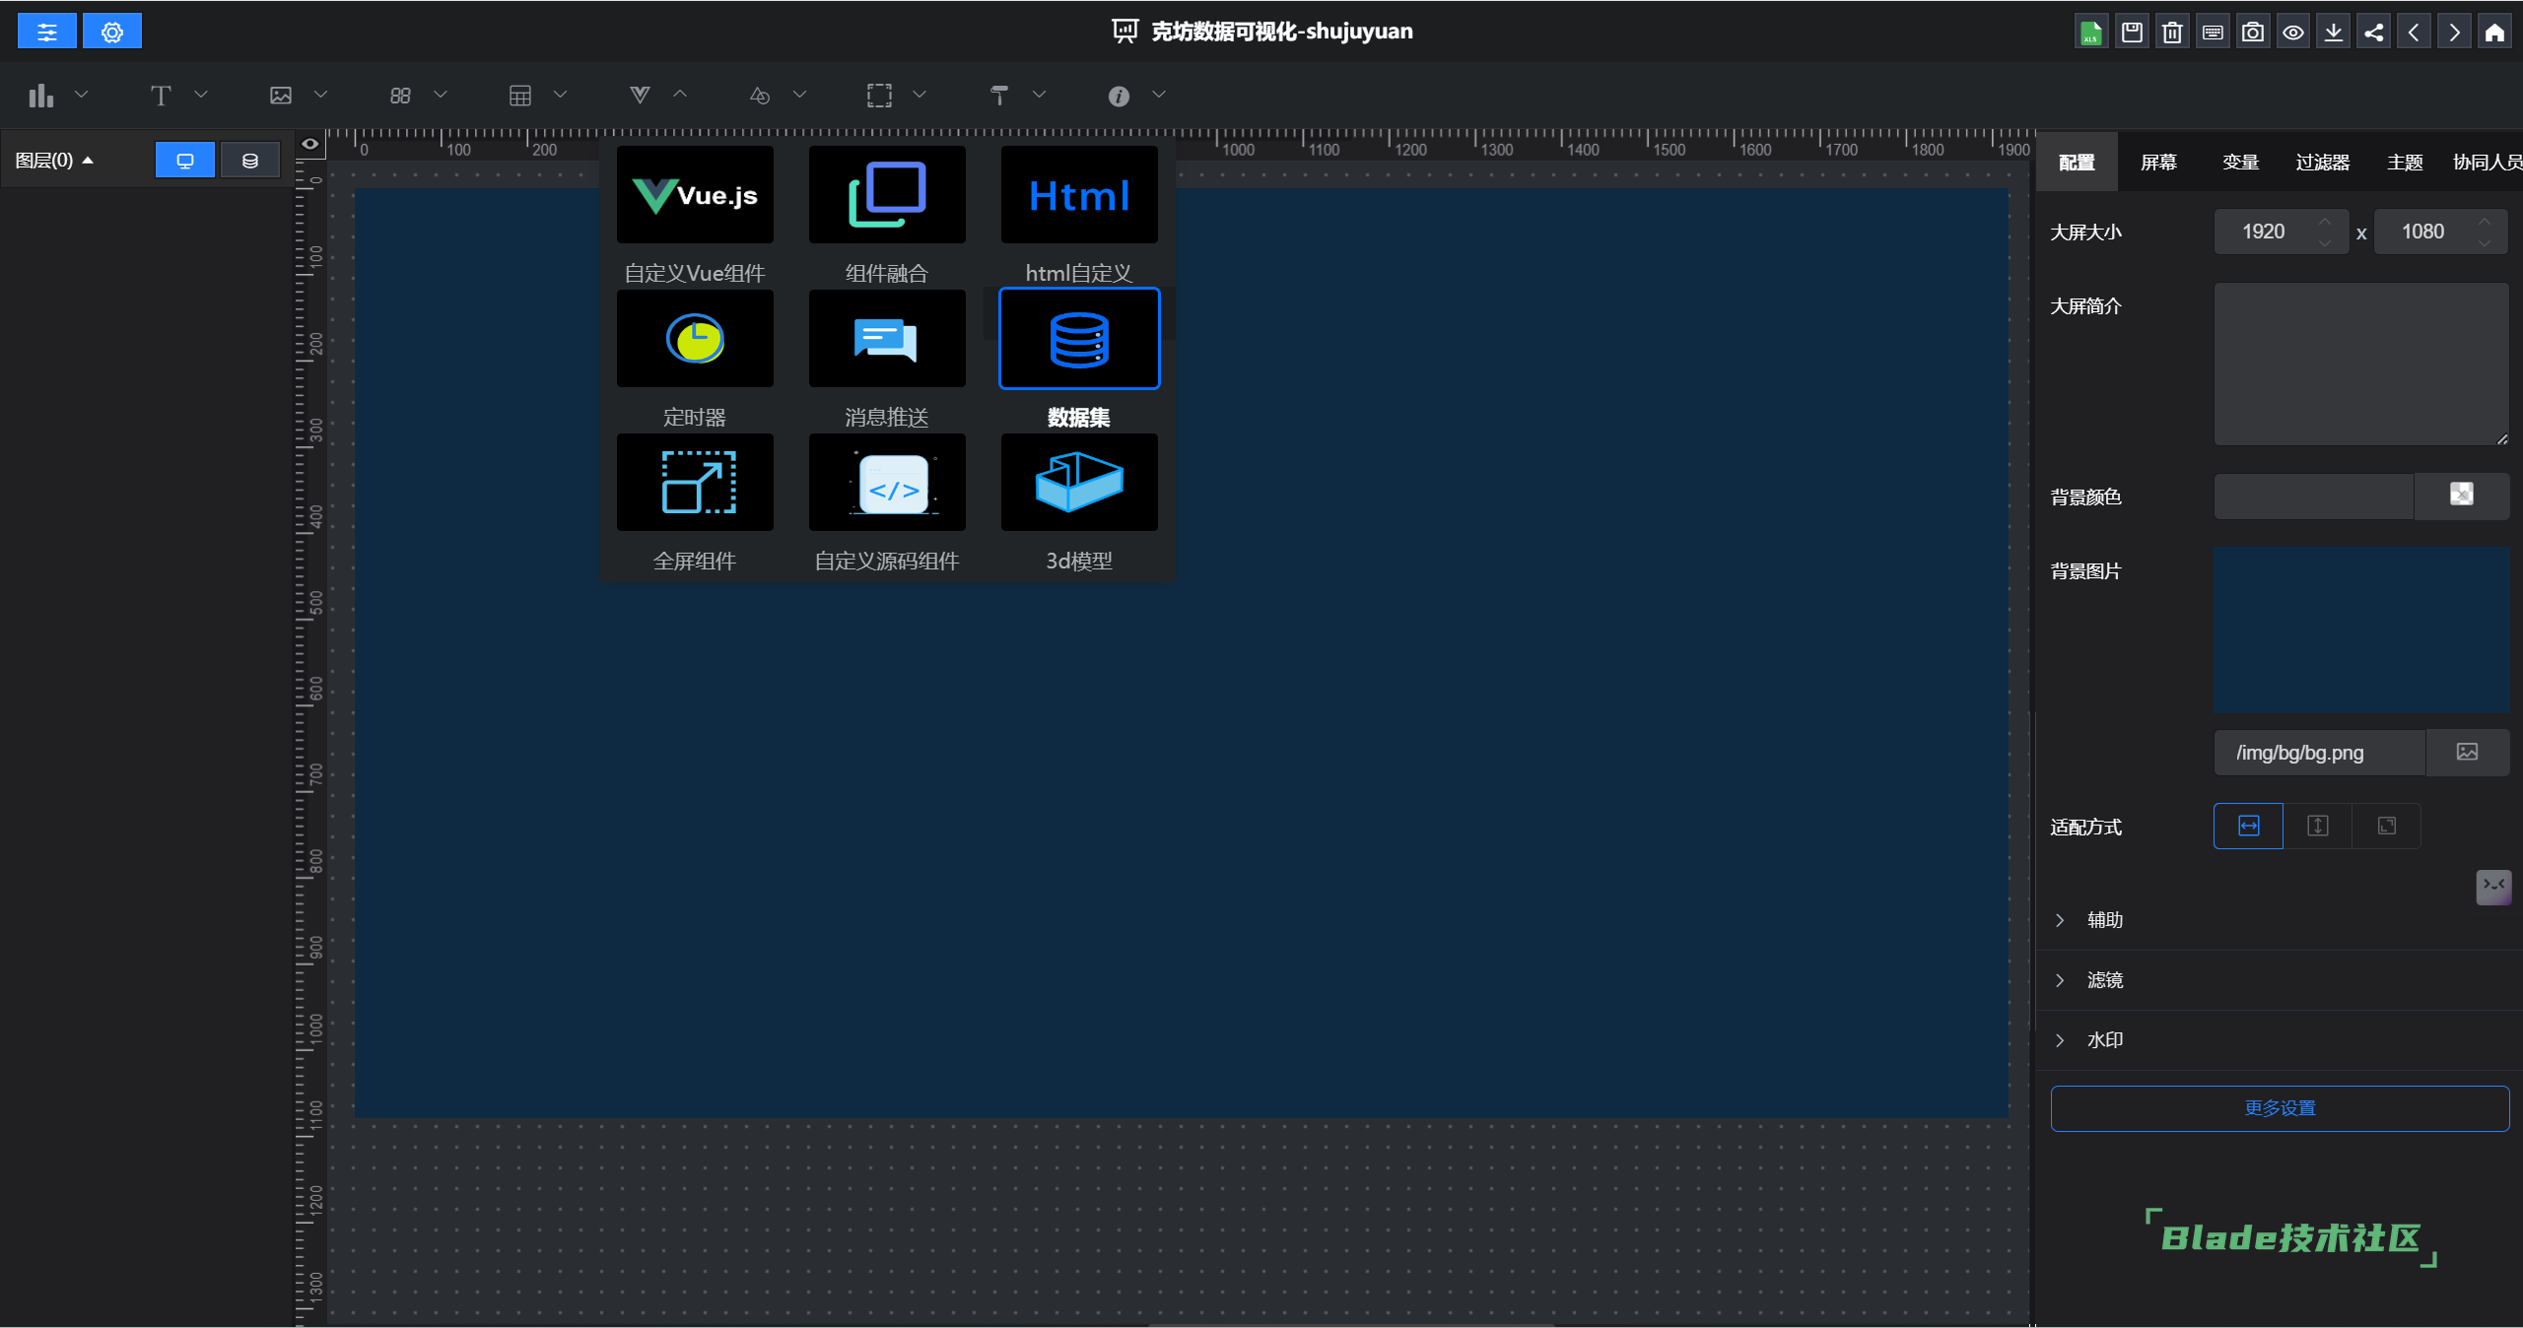This screenshot has width=2523, height=1328.
Task: Click the screen height field 1080
Action: tap(2440, 232)
